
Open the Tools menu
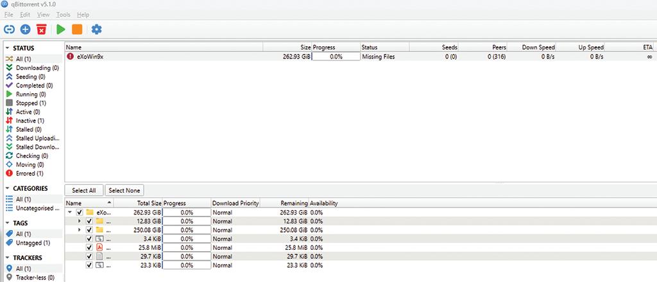(64, 15)
